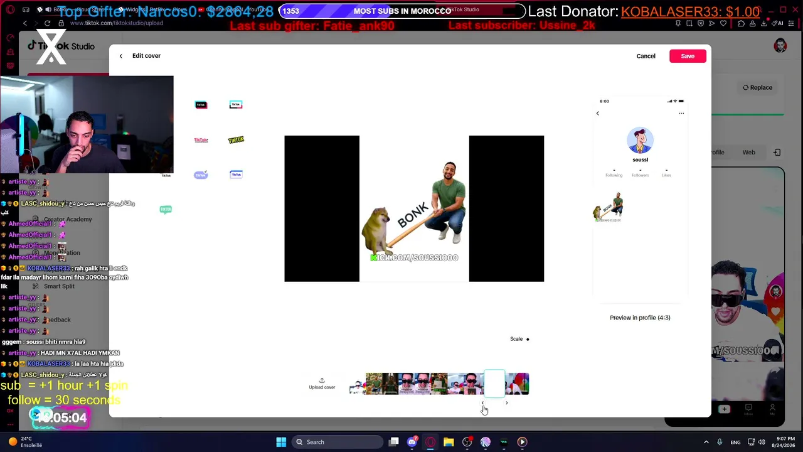Select the highlighted white frame in the strip
The width and height of the screenshot is (803, 452).
click(x=494, y=384)
